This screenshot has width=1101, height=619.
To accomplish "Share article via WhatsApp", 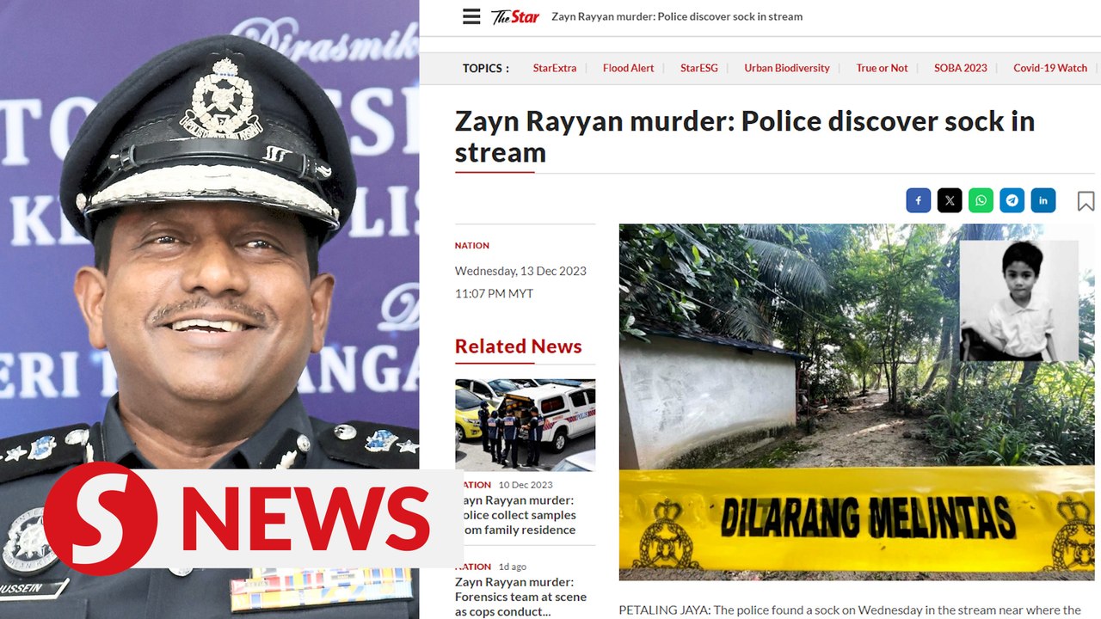I will coord(981,200).
